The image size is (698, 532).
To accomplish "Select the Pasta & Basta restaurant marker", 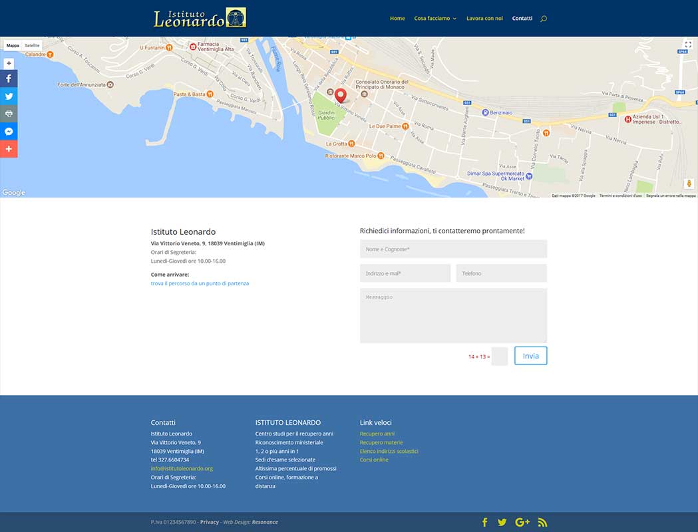I will point(210,94).
